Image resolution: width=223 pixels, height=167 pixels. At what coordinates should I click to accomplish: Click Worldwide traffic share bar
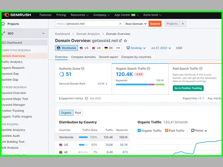pyautogui.click(x=83, y=137)
